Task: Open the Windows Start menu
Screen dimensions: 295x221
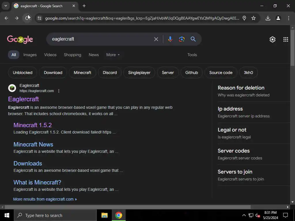Action: pos(7,215)
